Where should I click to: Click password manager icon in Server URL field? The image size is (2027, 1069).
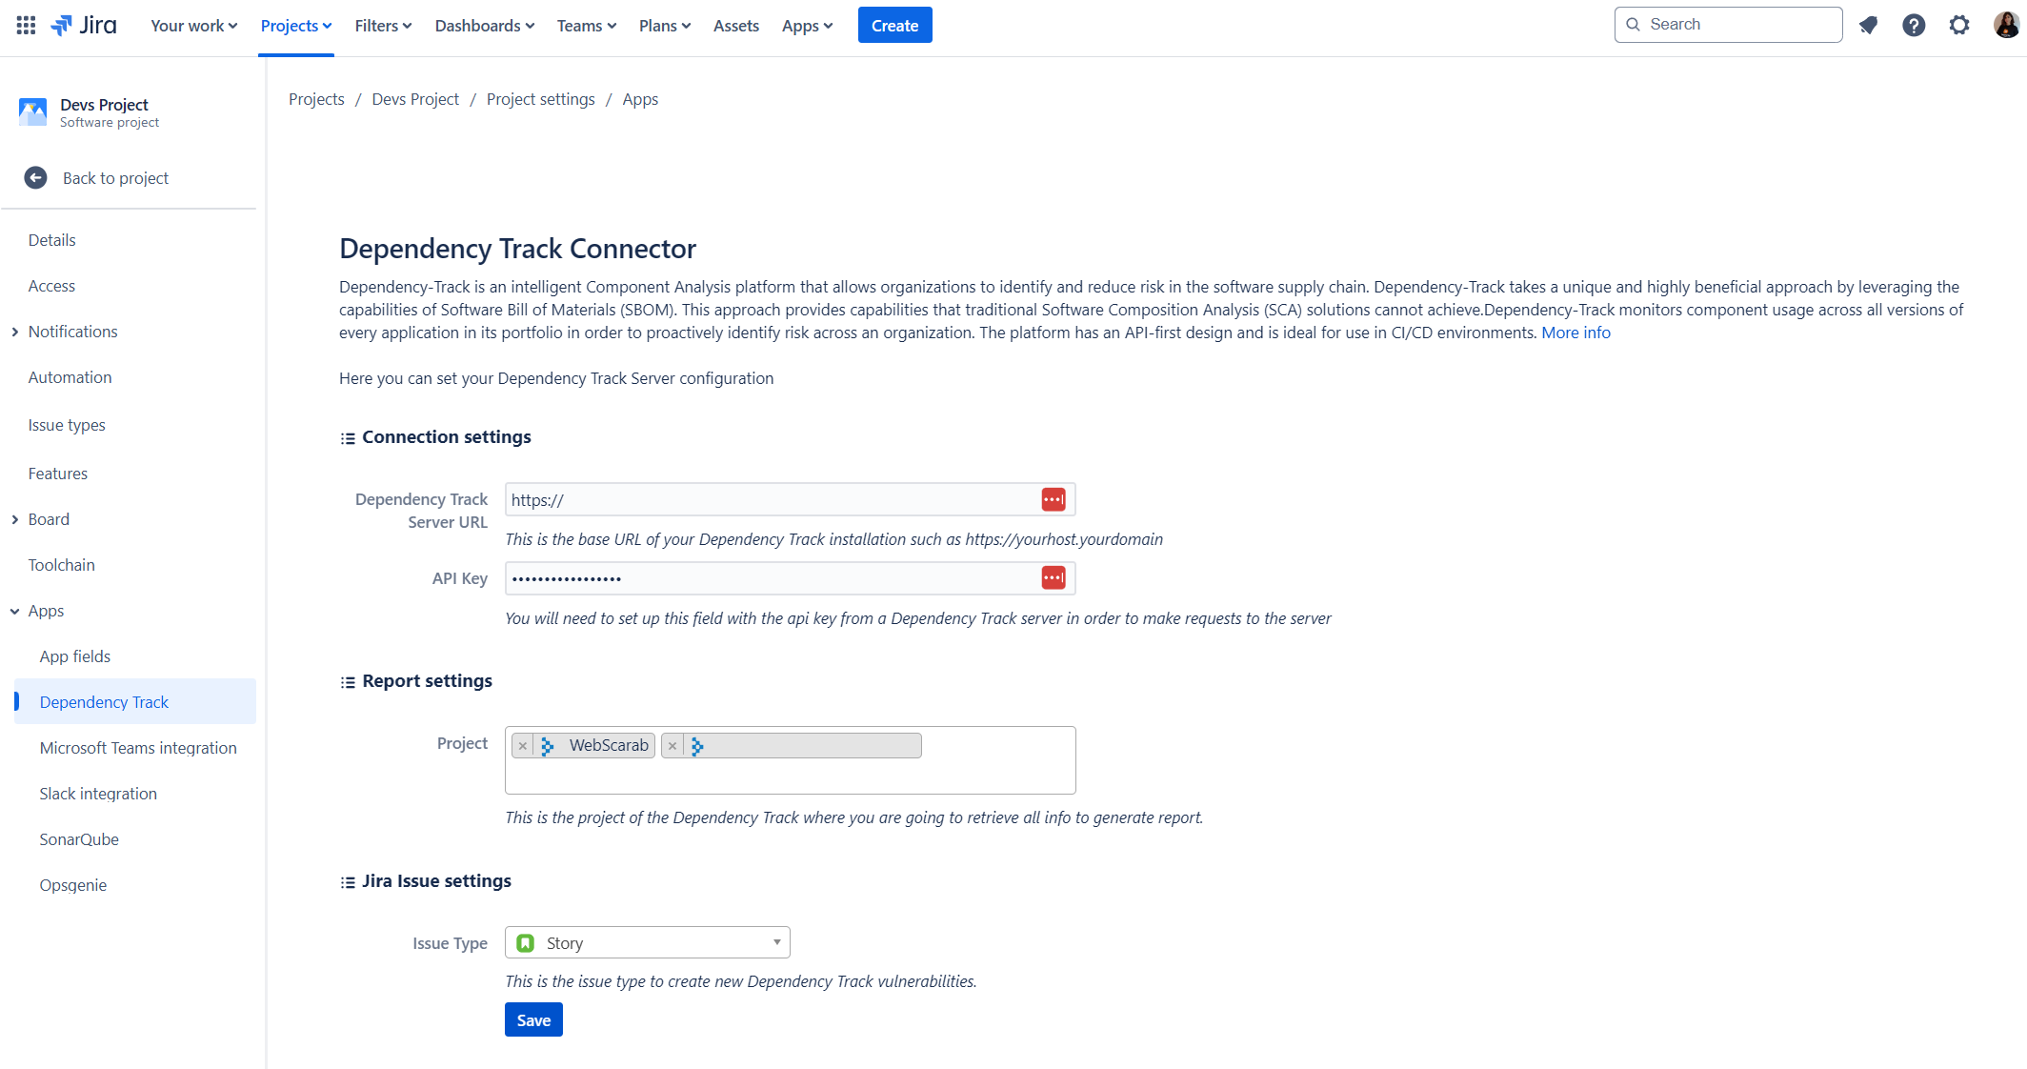(x=1053, y=499)
